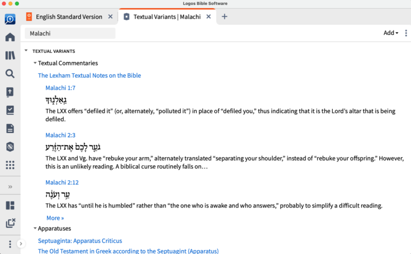Click the Malachi reference input field
411x254 pixels.
(70, 33)
